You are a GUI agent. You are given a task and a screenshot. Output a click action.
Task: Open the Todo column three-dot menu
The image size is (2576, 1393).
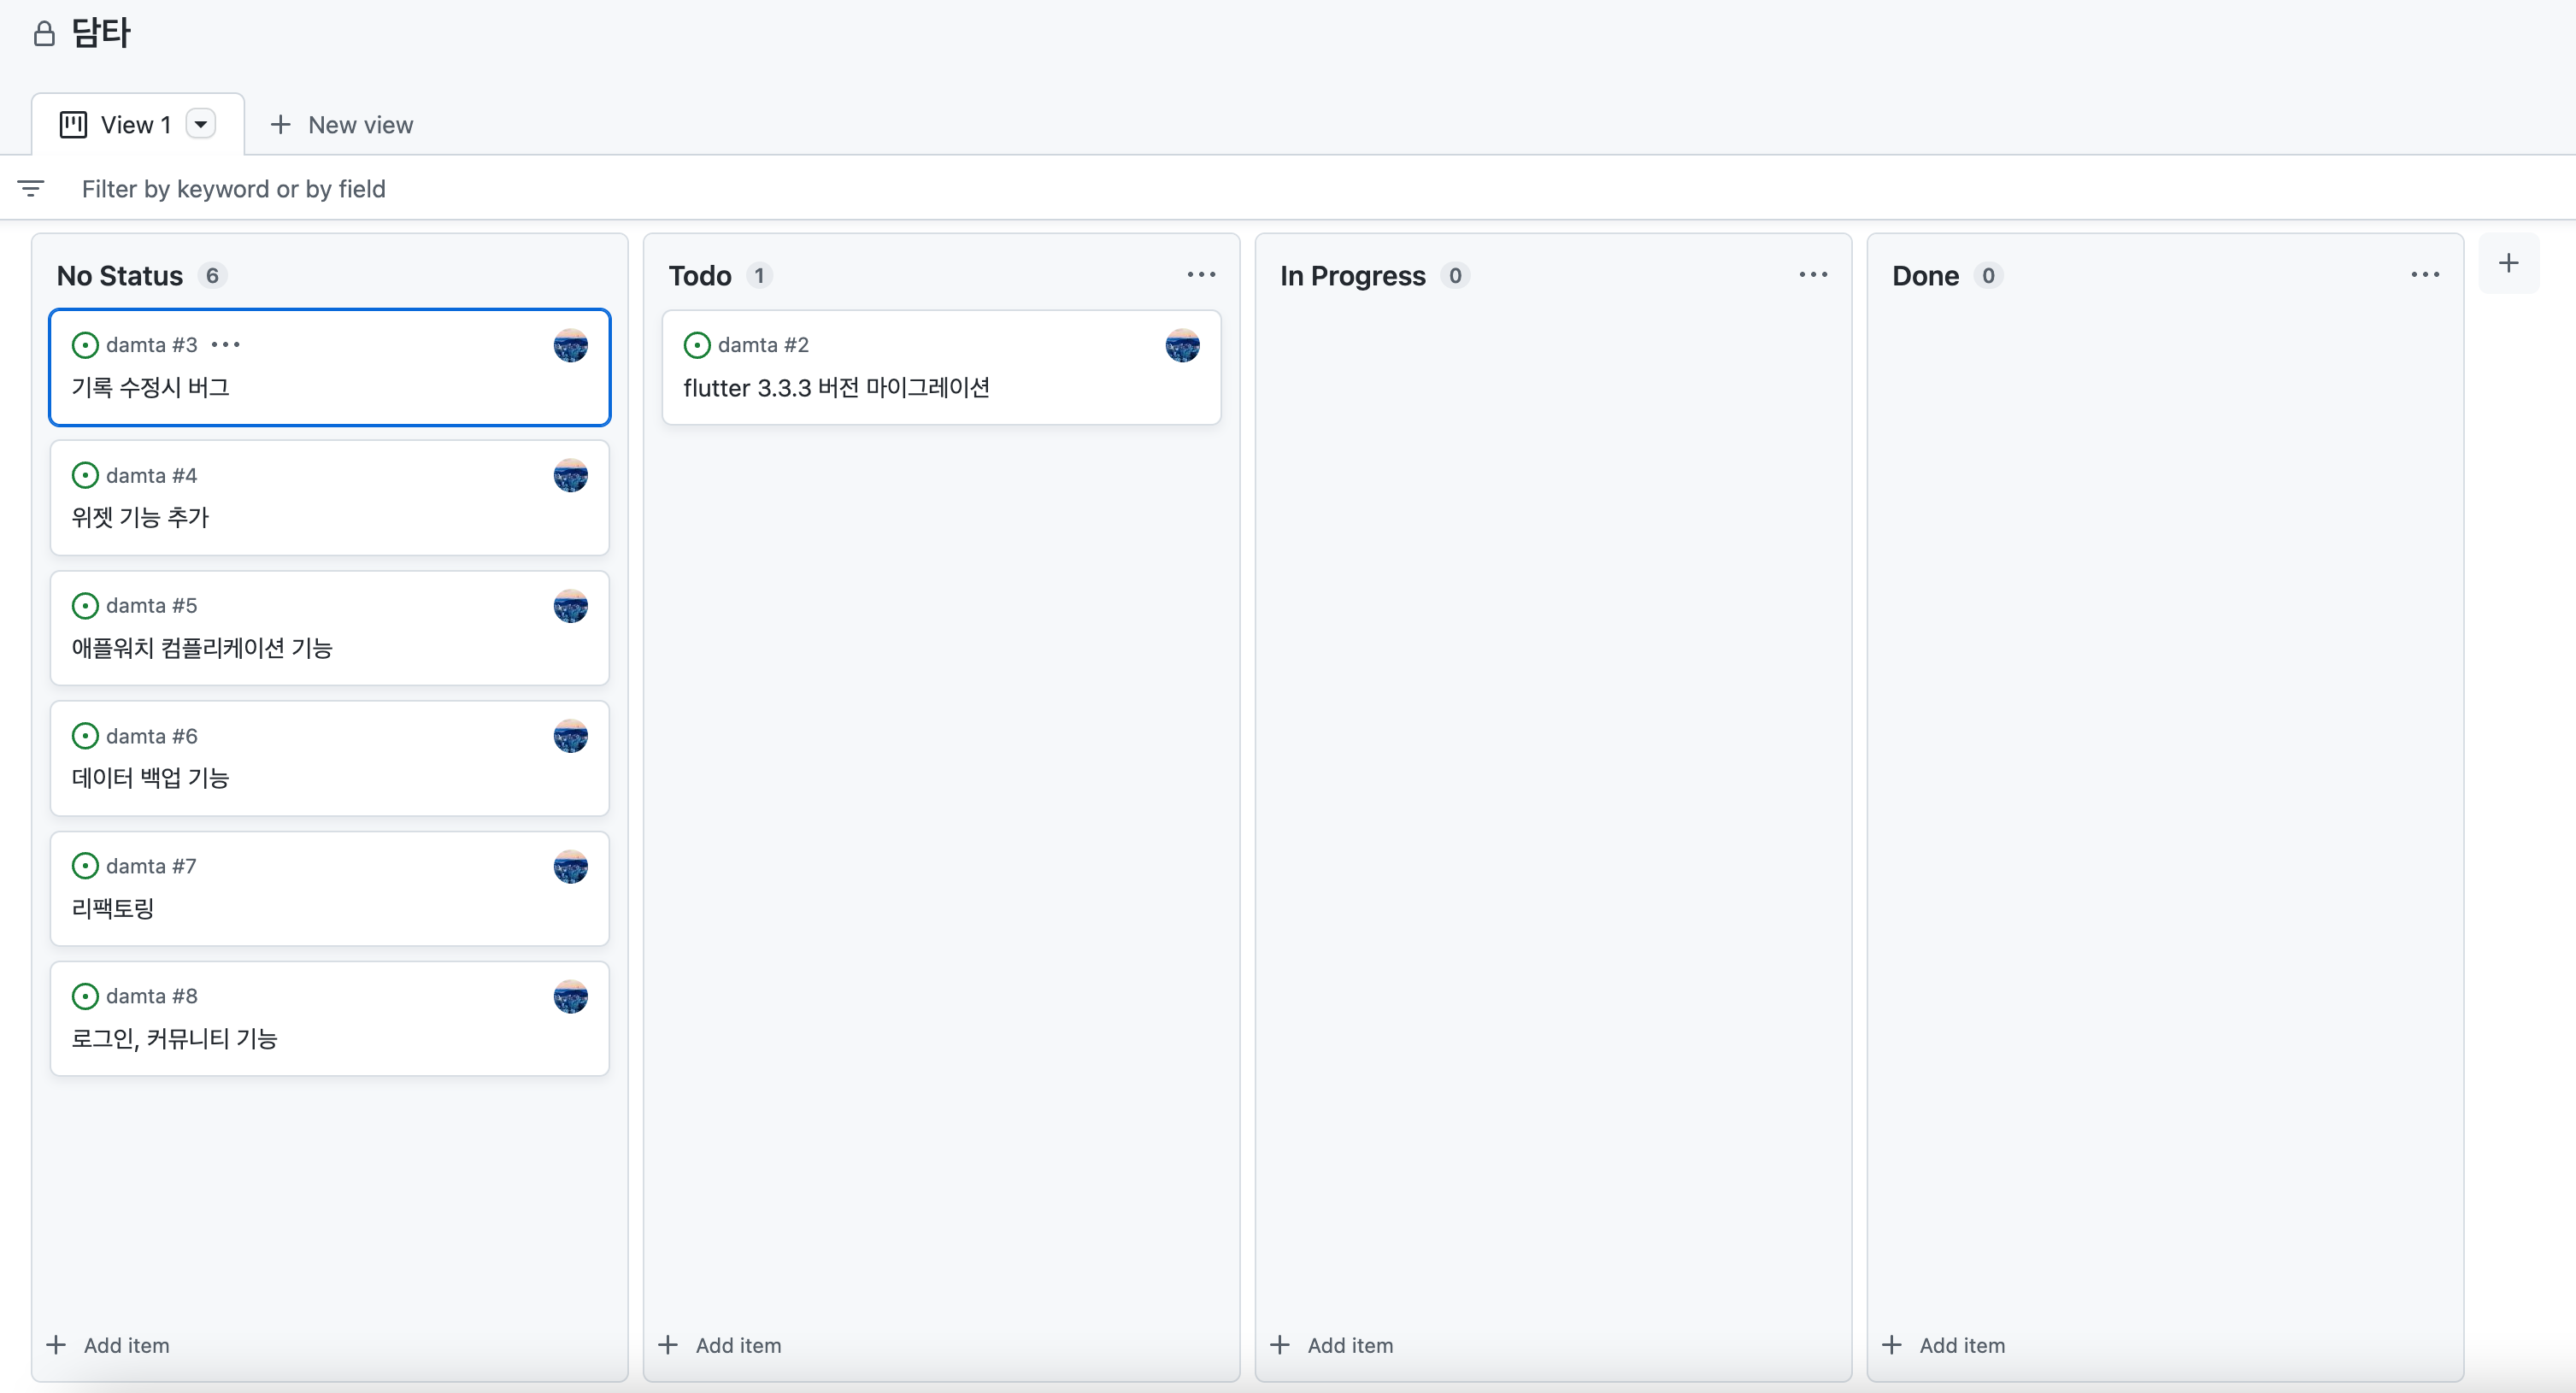pyautogui.click(x=1201, y=274)
